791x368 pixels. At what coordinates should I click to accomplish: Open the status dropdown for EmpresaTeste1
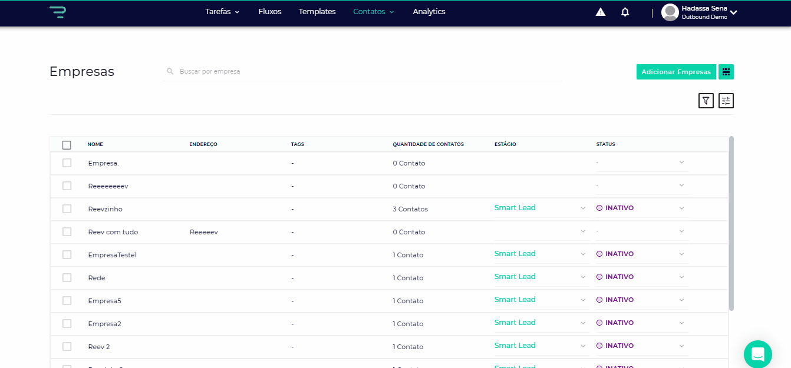tap(681, 254)
